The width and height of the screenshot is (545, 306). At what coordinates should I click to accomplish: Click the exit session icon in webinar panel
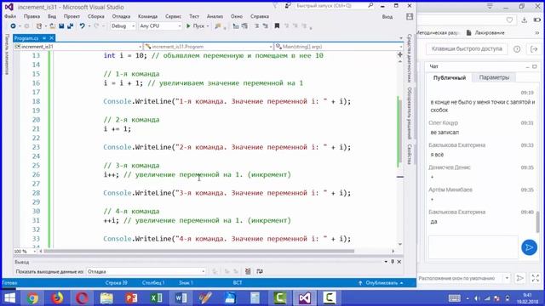pyautogui.click(x=534, y=49)
